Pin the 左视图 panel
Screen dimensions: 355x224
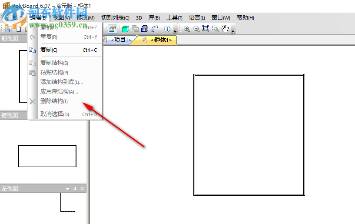[75, 189]
